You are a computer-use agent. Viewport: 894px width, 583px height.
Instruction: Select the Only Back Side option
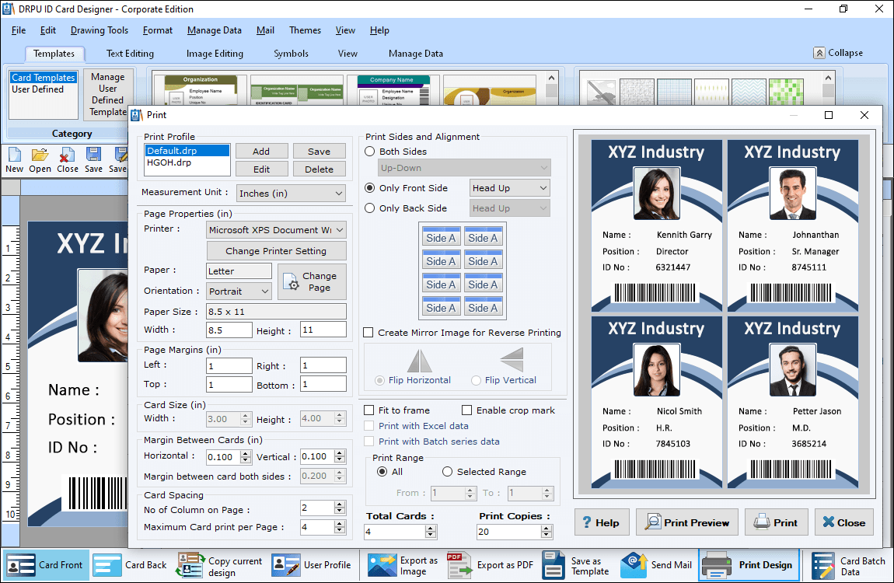(370, 208)
